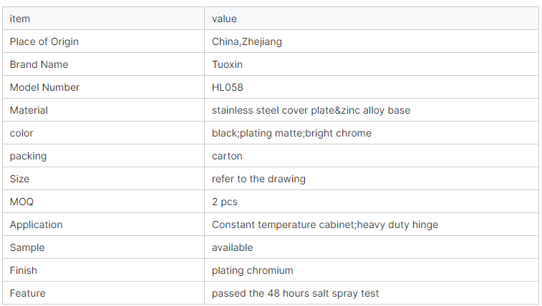
Task: Click the 'China,Zhejiang' value cell
Action: [x=372, y=41]
